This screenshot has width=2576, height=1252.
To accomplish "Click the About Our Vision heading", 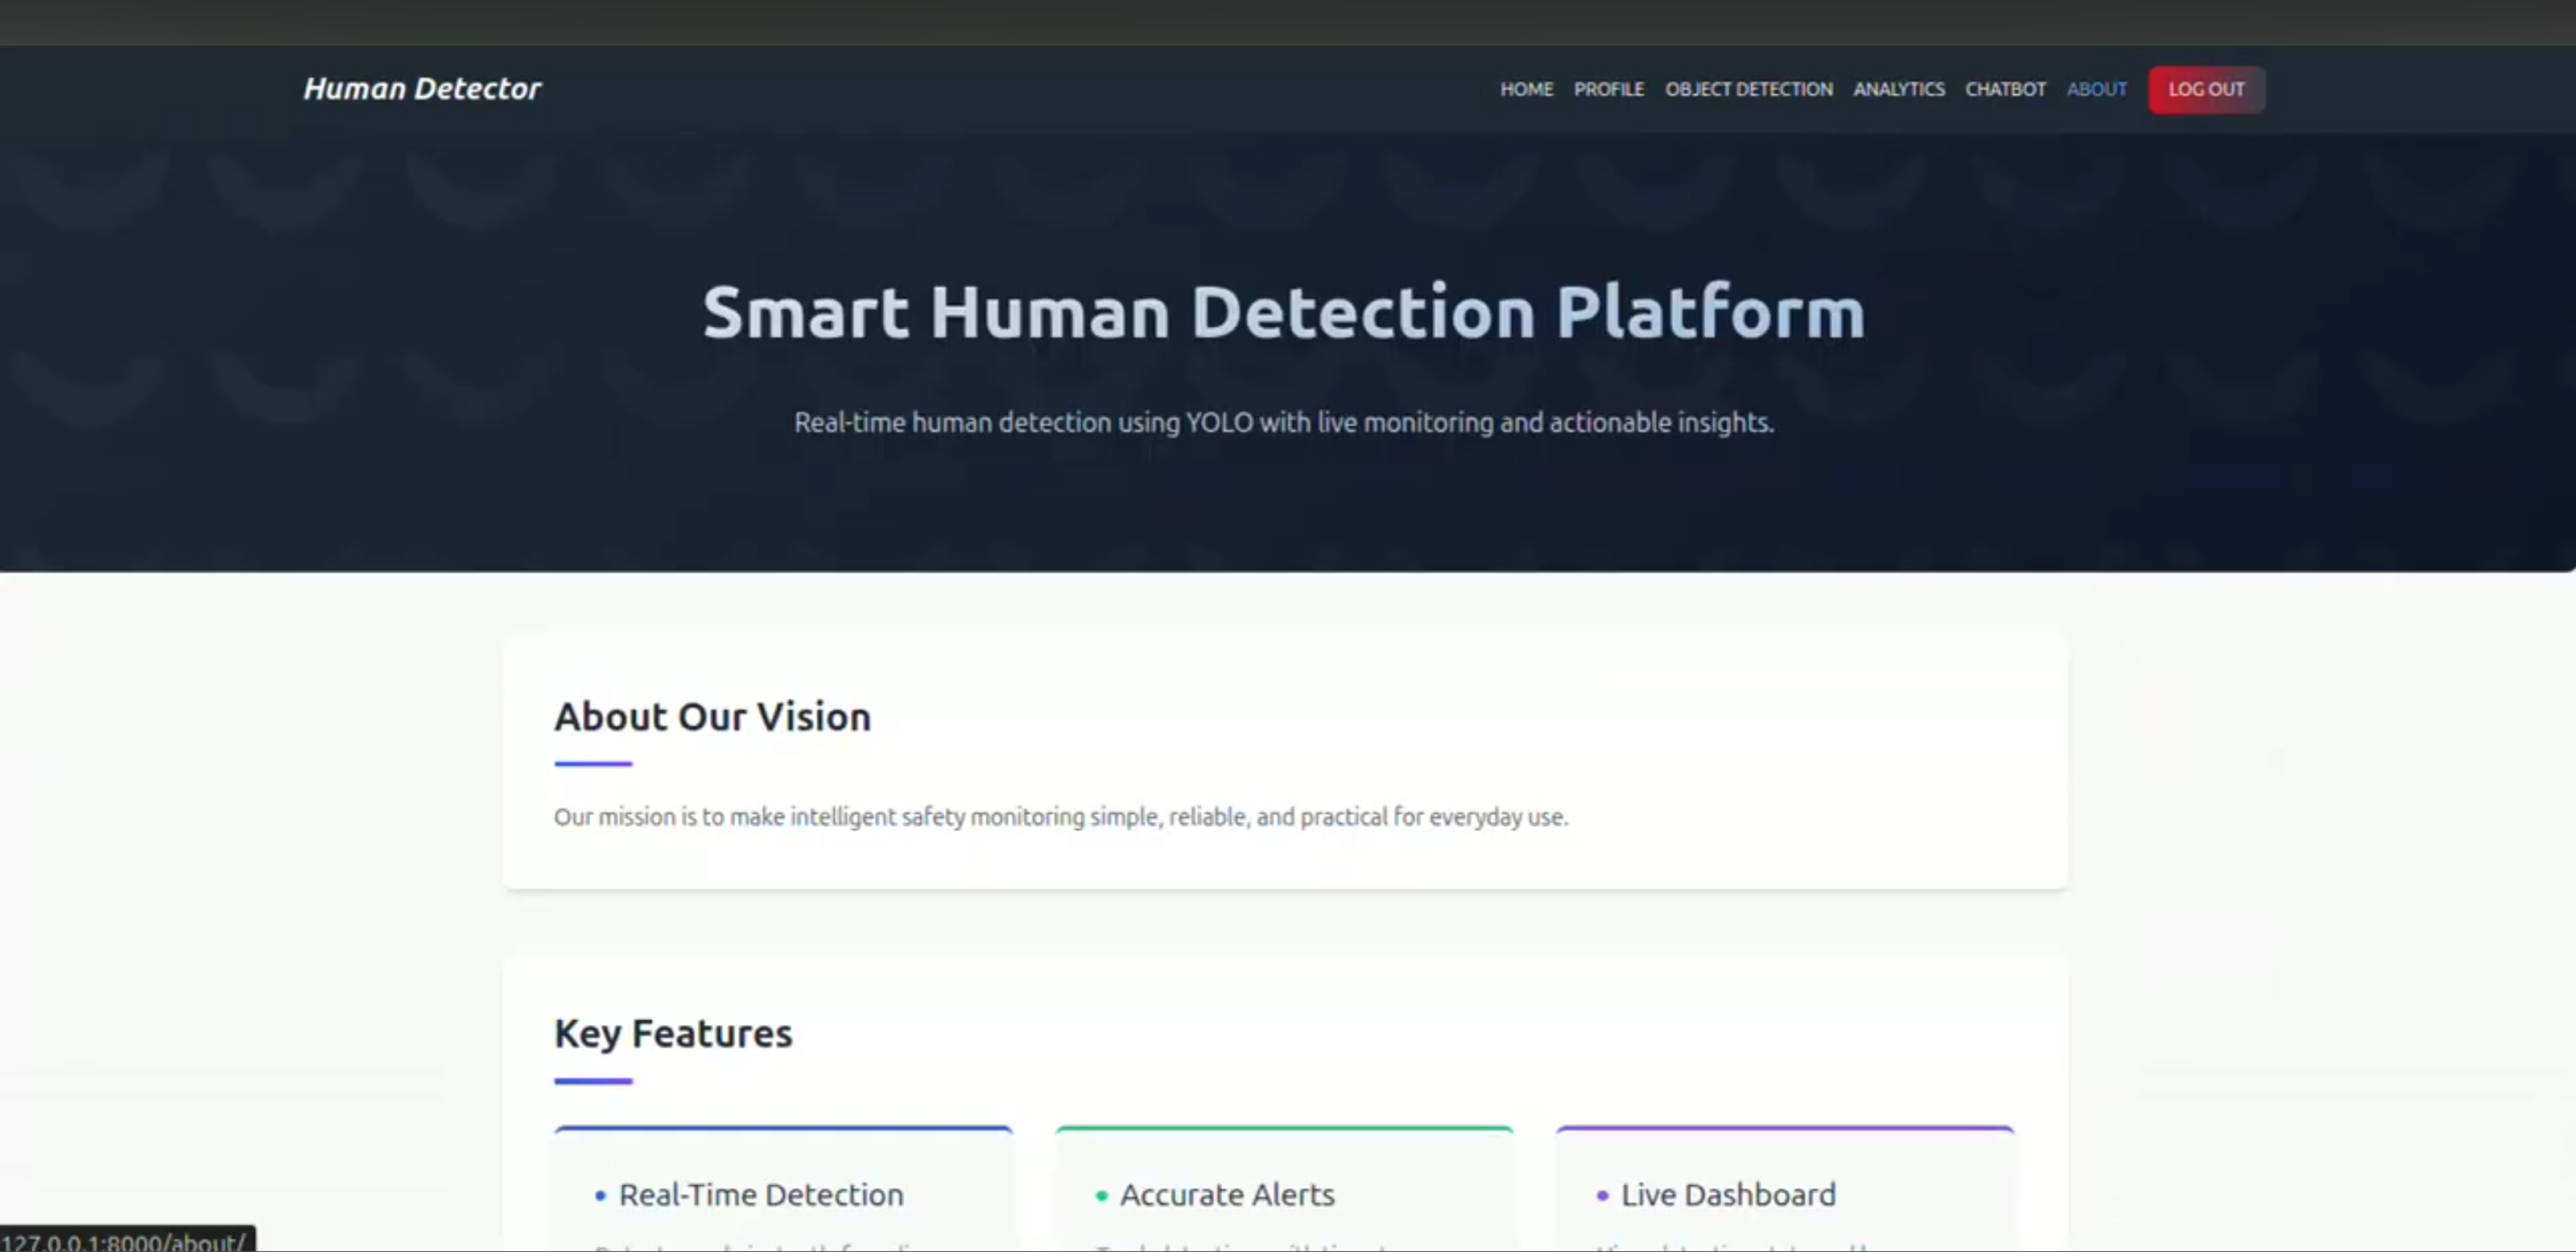I will tap(712, 716).
